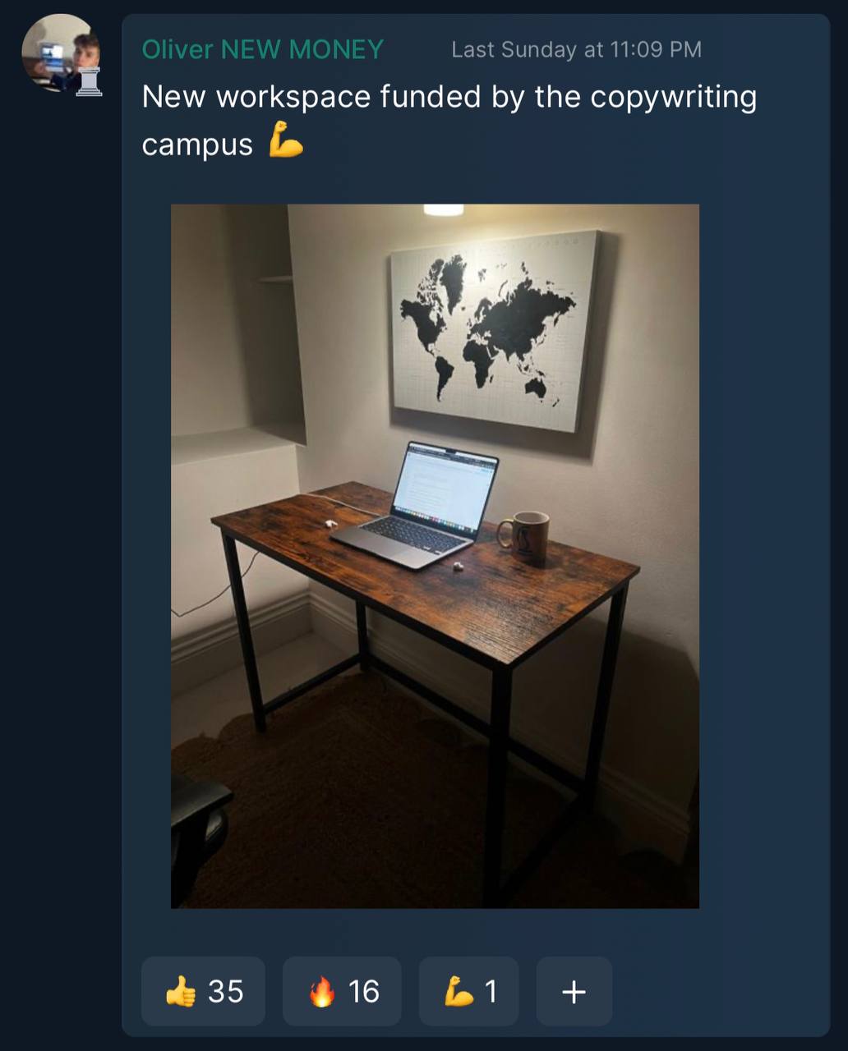
Task: Open the Oliver NEW MONEY username
Action: coord(263,49)
